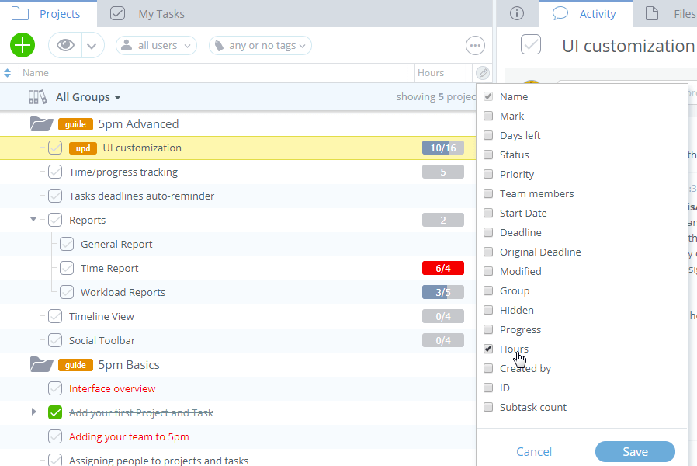Collapse the Reports task subtree

pos(33,219)
